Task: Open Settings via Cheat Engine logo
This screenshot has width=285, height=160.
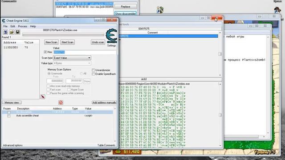Action: coord(111,36)
